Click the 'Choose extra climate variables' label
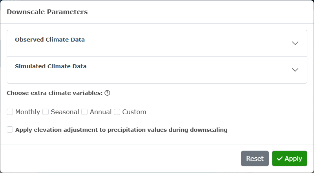 pyautogui.click(x=55, y=93)
